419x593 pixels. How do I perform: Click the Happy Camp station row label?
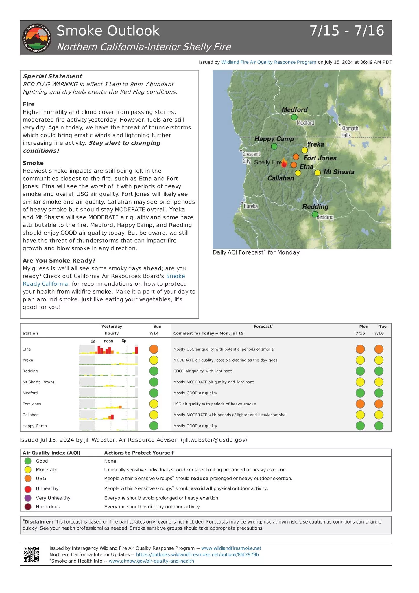coord(35,426)
